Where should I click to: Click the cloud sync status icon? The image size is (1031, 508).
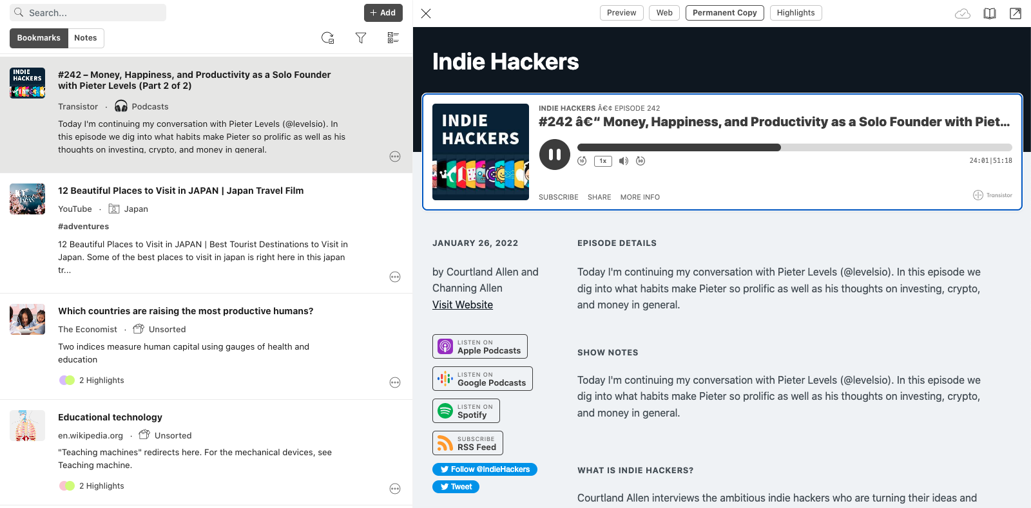tap(963, 14)
